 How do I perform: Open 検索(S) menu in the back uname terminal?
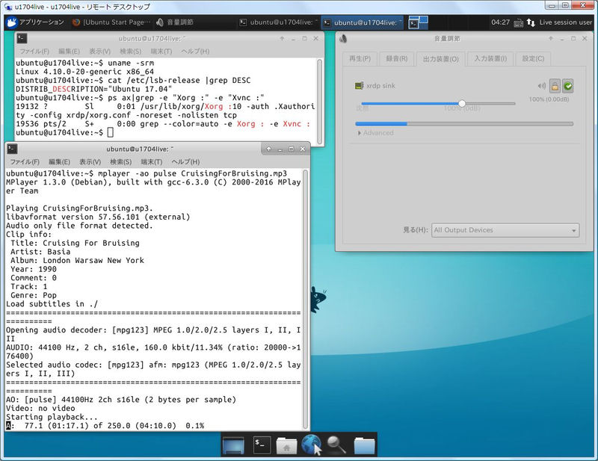pyautogui.click(x=130, y=51)
